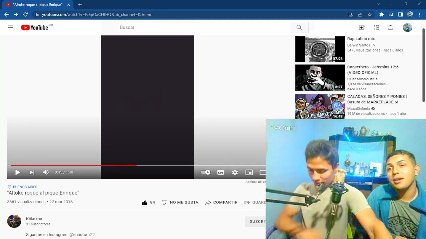Mute the video volume

tap(46, 172)
